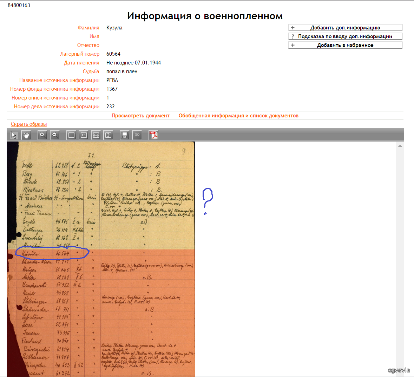Click 'Номер описи источника информации' label
414x377 pixels.
55,98
